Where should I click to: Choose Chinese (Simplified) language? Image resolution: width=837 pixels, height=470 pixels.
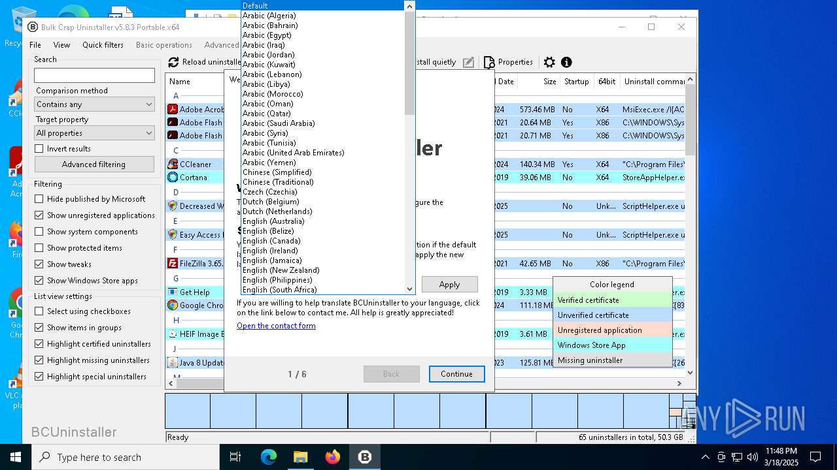pos(323,172)
